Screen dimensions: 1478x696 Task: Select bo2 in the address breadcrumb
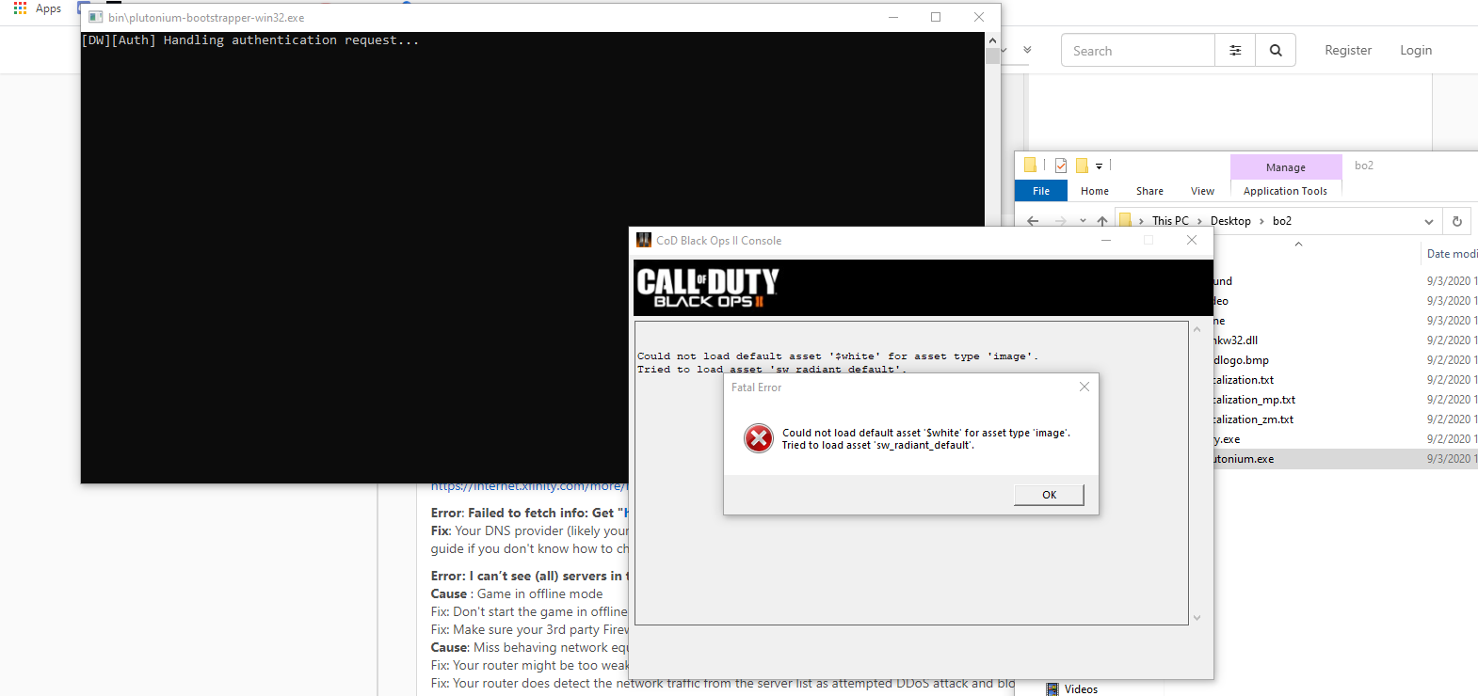point(1282,221)
